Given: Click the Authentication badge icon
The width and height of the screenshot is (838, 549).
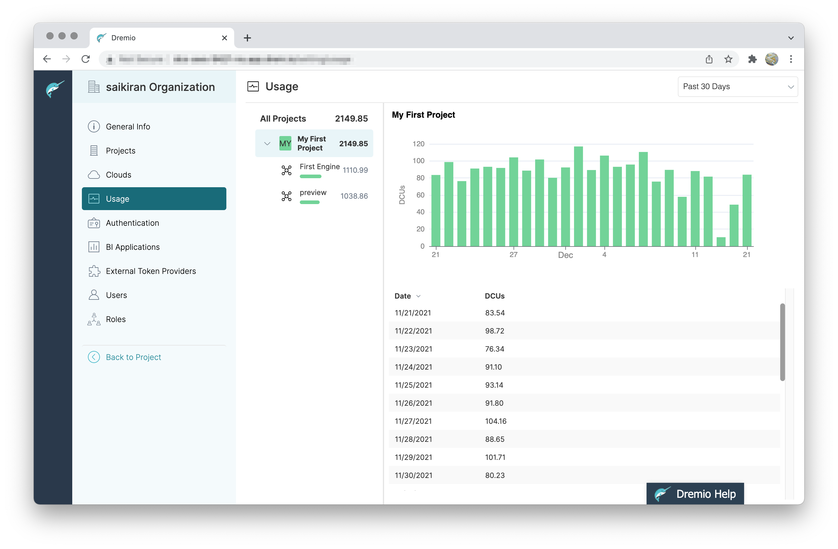Looking at the screenshot, I should tap(94, 223).
